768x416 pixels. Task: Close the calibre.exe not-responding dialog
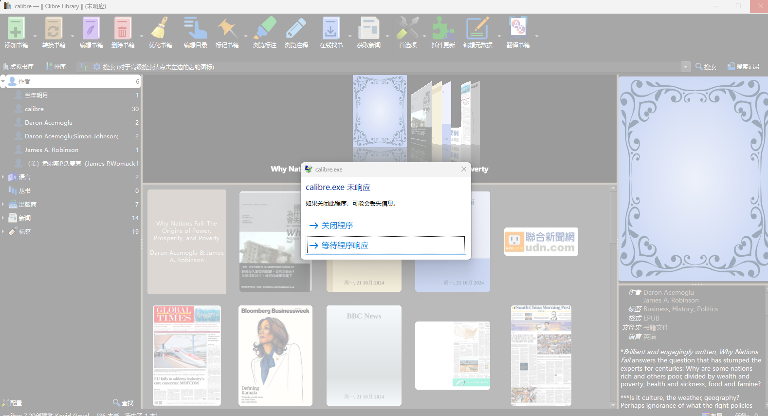[464, 169]
